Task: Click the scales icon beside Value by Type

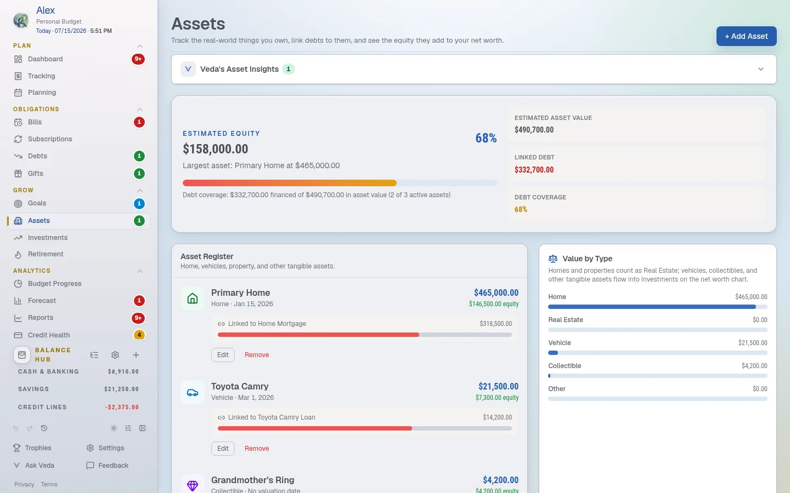Action: click(553, 259)
